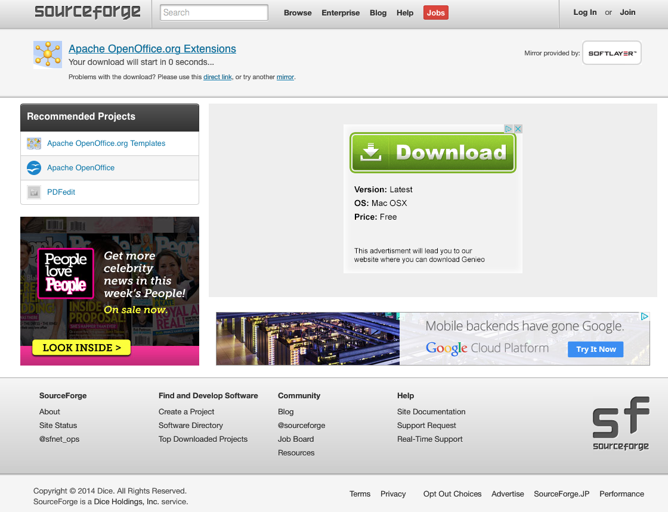
Task: Open Site Documentation link
Action: tap(431, 411)
